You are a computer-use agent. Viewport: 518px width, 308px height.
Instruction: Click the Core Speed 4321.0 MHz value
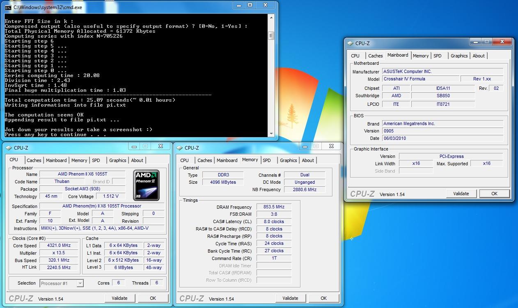tap(59, 246)
